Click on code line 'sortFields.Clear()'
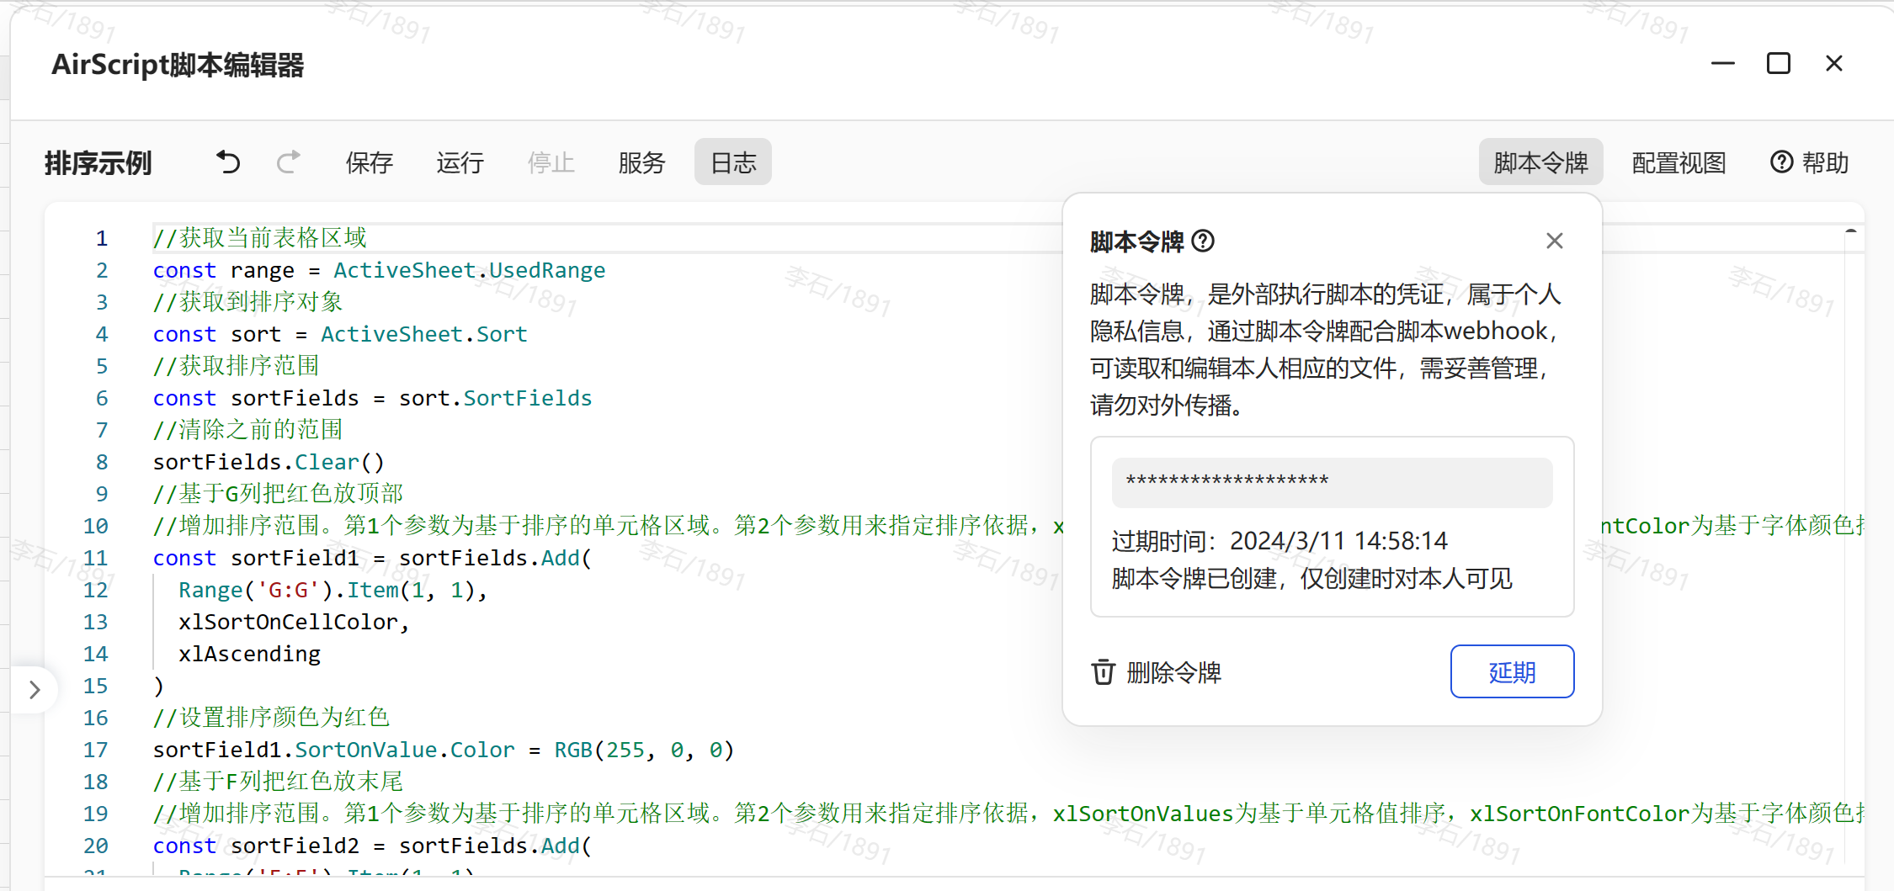1894x891 pixels. [x=269, y=462]
